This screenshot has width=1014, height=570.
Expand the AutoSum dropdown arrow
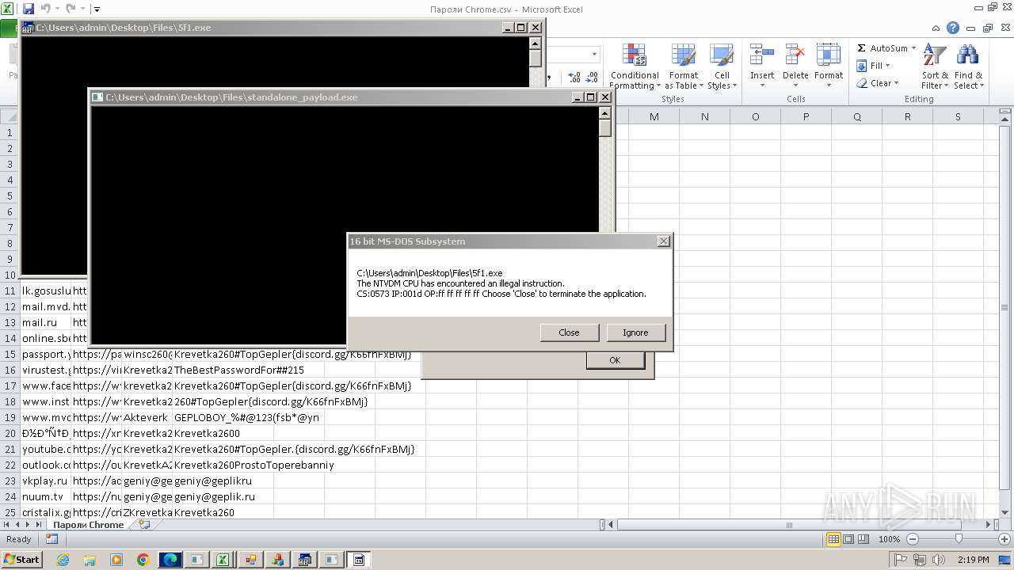click(913, 48)
